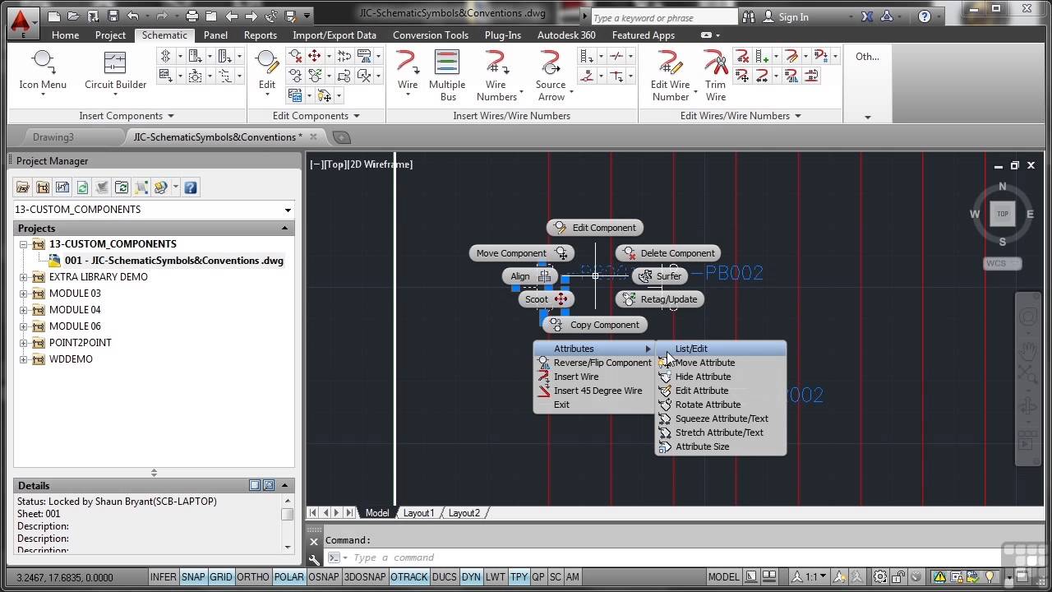
Task: Choose Align in the marking menu
Action: (529, 276)
